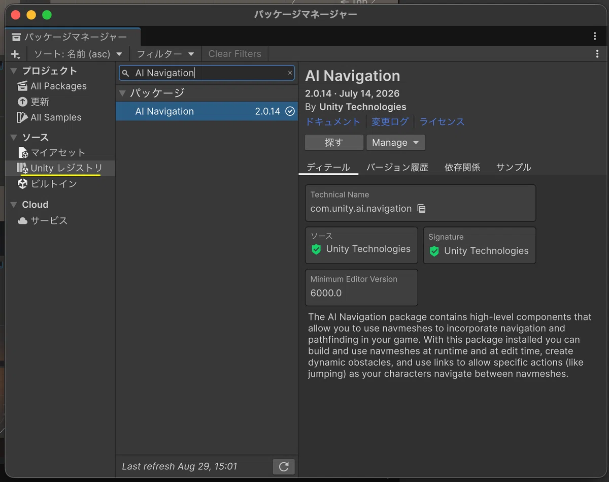The image size is (609, 482).
Task: Click the 探す button
Action: click(x=334, y=143)
